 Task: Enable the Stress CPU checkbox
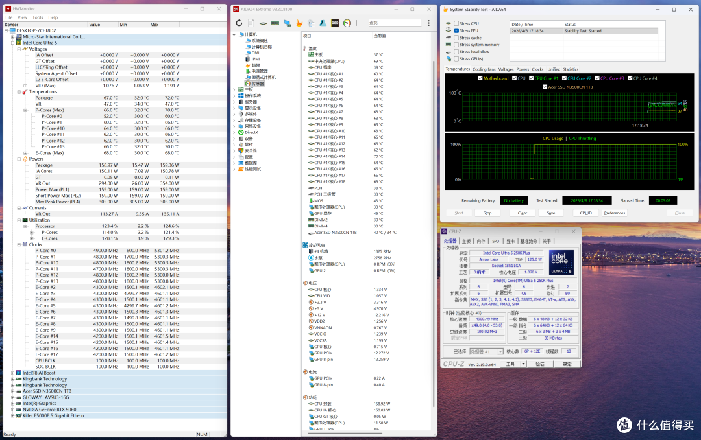[456, 23]
